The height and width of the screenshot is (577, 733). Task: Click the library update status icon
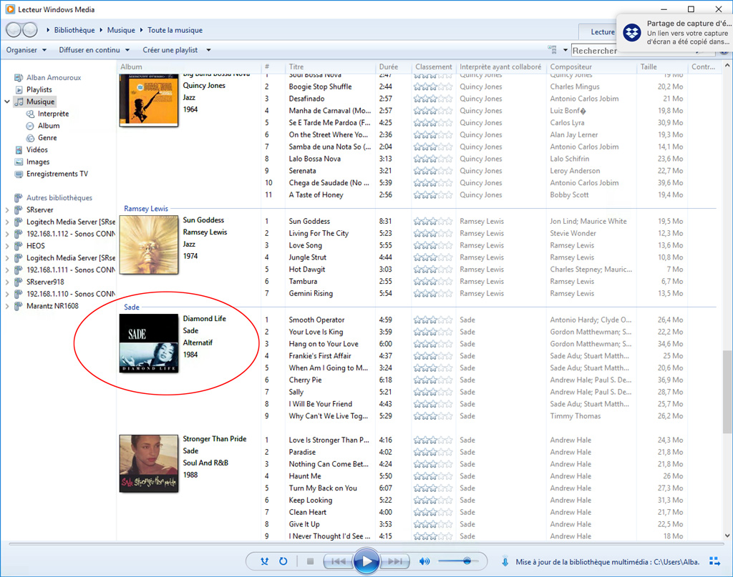[x=505, y=561]
